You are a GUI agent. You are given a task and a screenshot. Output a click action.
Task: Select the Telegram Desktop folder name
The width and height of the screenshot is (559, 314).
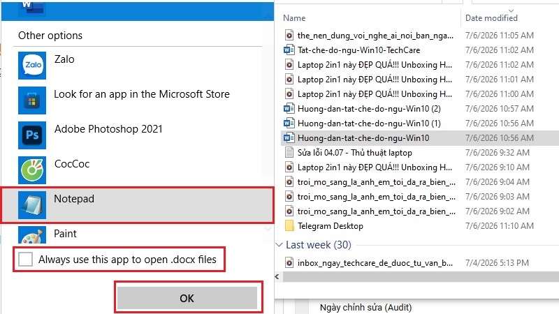coord(331,225)
